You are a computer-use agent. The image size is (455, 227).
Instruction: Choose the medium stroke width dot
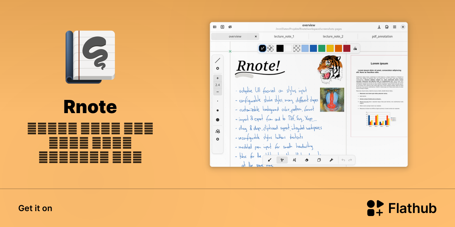tap(218, 110)
